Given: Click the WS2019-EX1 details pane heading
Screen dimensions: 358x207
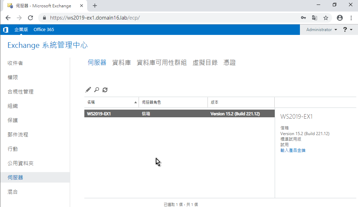Looking at the screenshot, I should (x=296, y=117).
